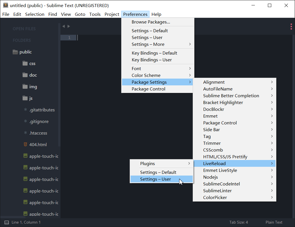Expand the Settings – More submenu
This screenshot has height=227, width=295.
[x=158, y=44]
